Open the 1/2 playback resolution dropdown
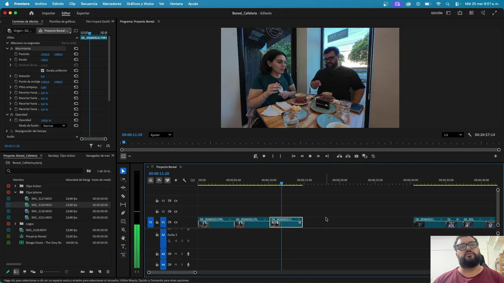Viewport: 504px width, 283px height. (x=453, y=135)
